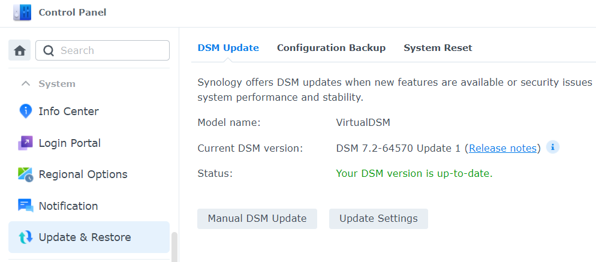The width and height of the screenshot is (596, 262).
Task: Click the Notification chat bubble icon
Action: [25, 206]
